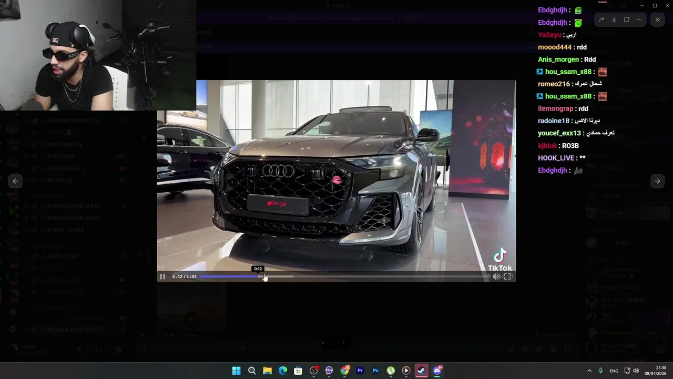This screenshot has width=673, height=379.
Task: Open network settings icon in system tray
Action: tap(627, 371)
